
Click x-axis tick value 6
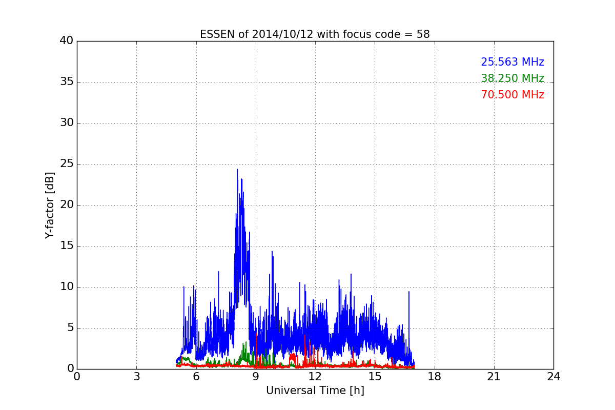[x=196, y=377]
